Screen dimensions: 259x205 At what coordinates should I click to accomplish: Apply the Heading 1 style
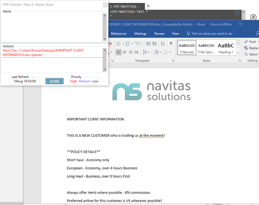[226, 48]
